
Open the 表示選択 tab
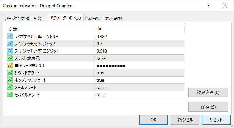click(114, 19)
